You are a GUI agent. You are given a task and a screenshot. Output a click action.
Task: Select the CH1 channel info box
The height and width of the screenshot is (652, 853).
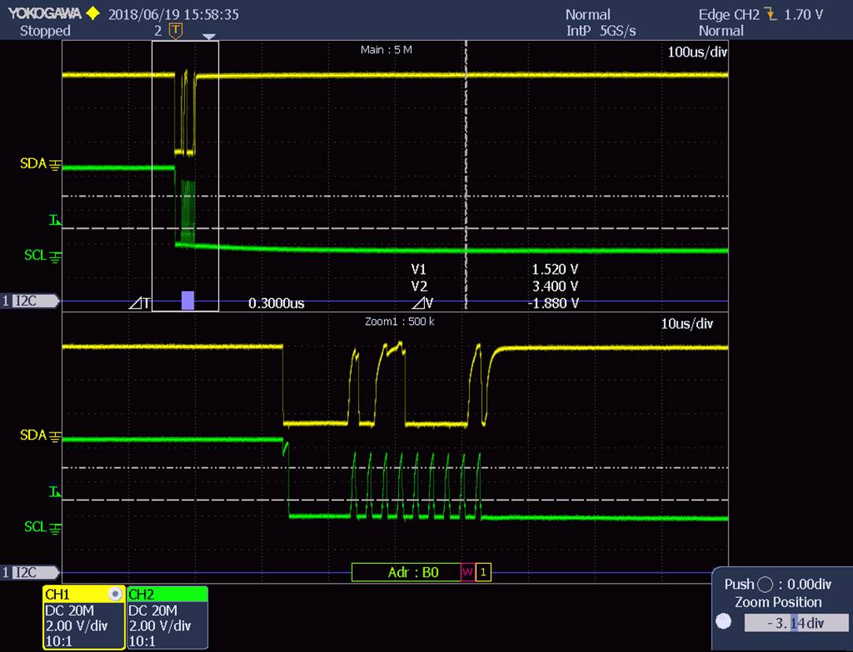83,617
